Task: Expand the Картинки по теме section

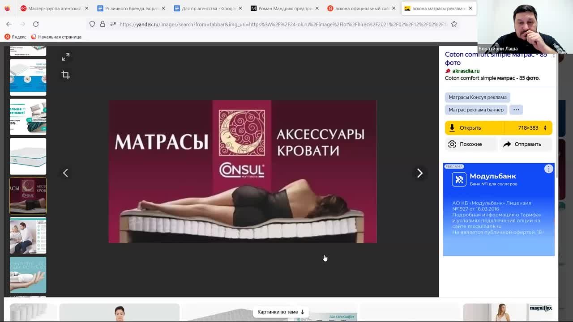Action: [281, 312]
